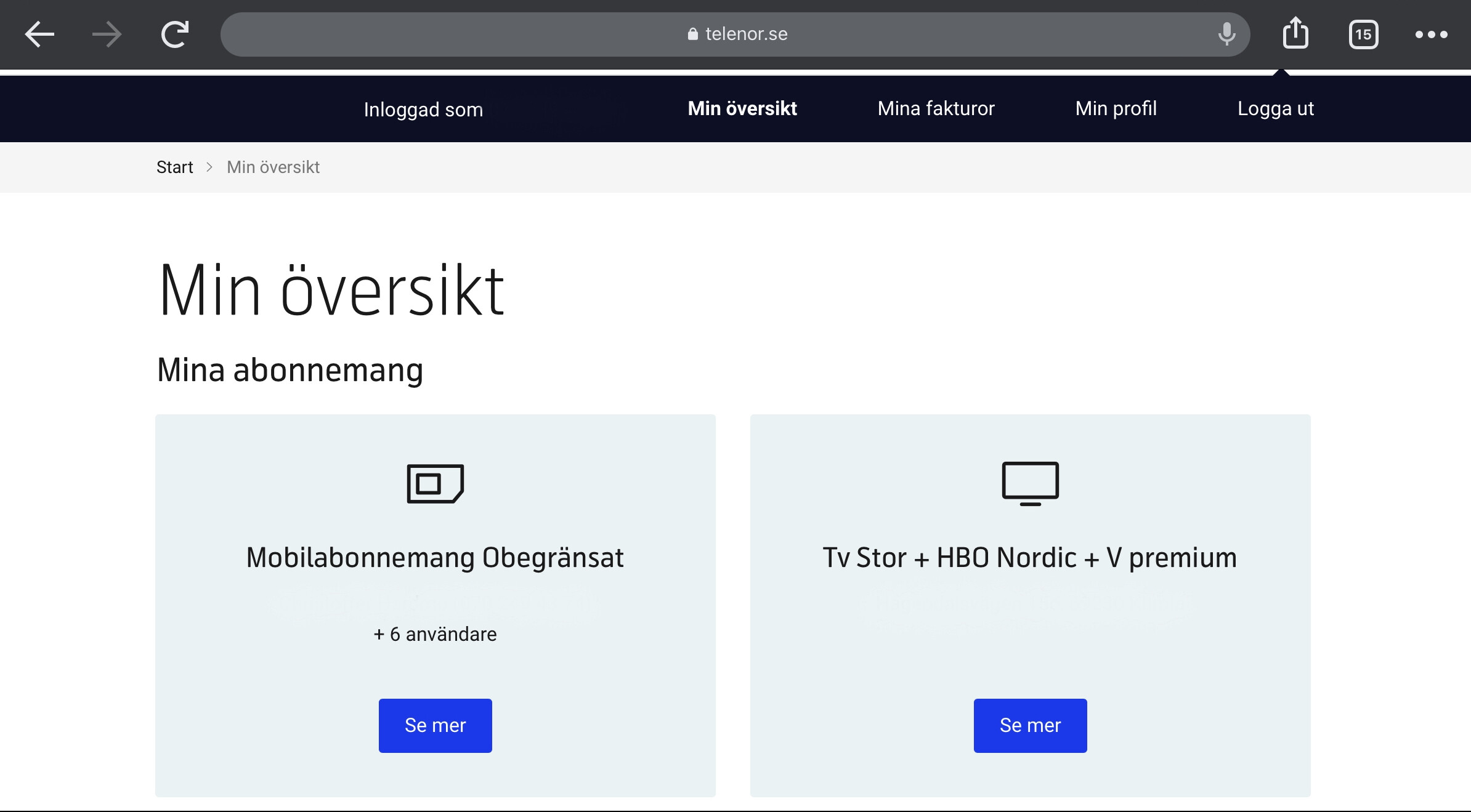Screen dimensions: 1471x812
Task: Click the Start breadcrumb link
Action: 174,167
